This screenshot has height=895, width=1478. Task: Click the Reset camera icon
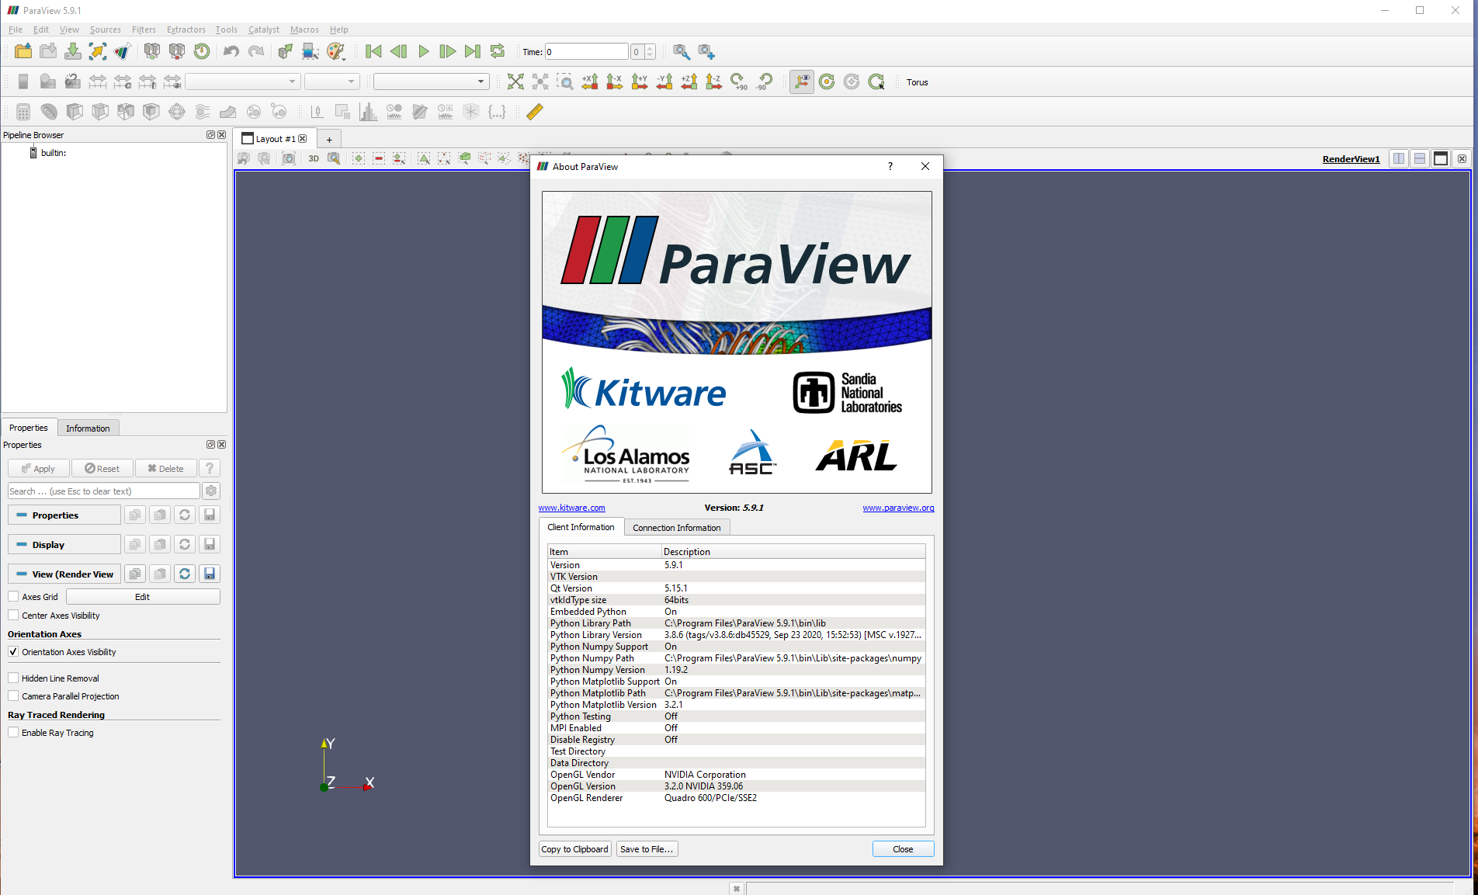pos(515,82)
